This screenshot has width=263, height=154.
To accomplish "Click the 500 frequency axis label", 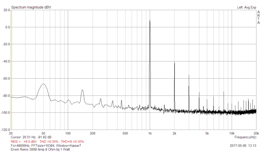I will click(125, 133).
